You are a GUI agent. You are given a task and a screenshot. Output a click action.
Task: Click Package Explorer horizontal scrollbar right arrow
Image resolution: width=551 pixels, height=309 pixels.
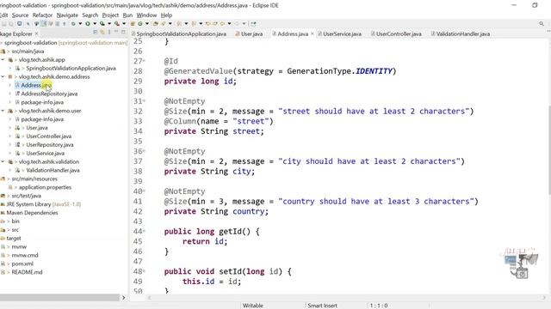click(123, 298)
